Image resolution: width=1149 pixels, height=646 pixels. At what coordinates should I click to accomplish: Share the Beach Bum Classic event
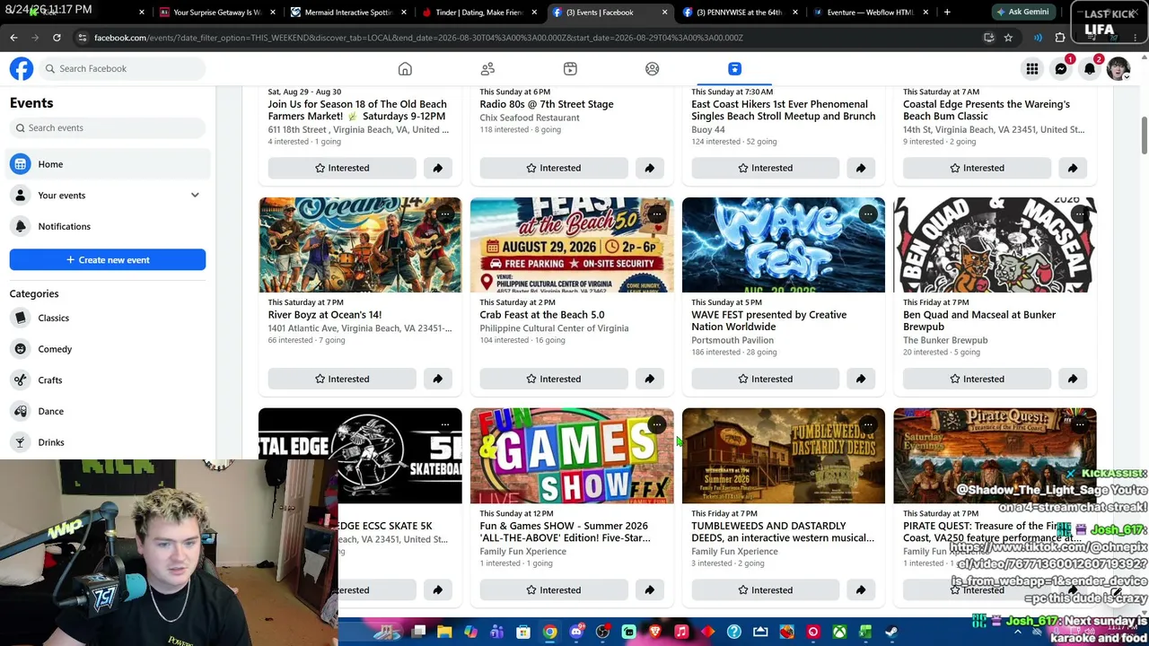tap(1073, 168)
